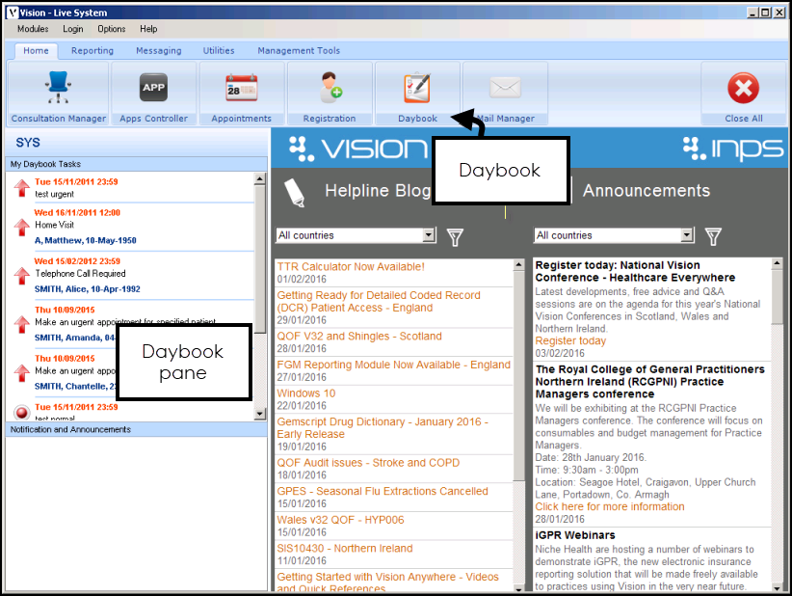792x596 pixels.
Task: Click the Vision title bar app icon
Action: click(x=12, y=13)
